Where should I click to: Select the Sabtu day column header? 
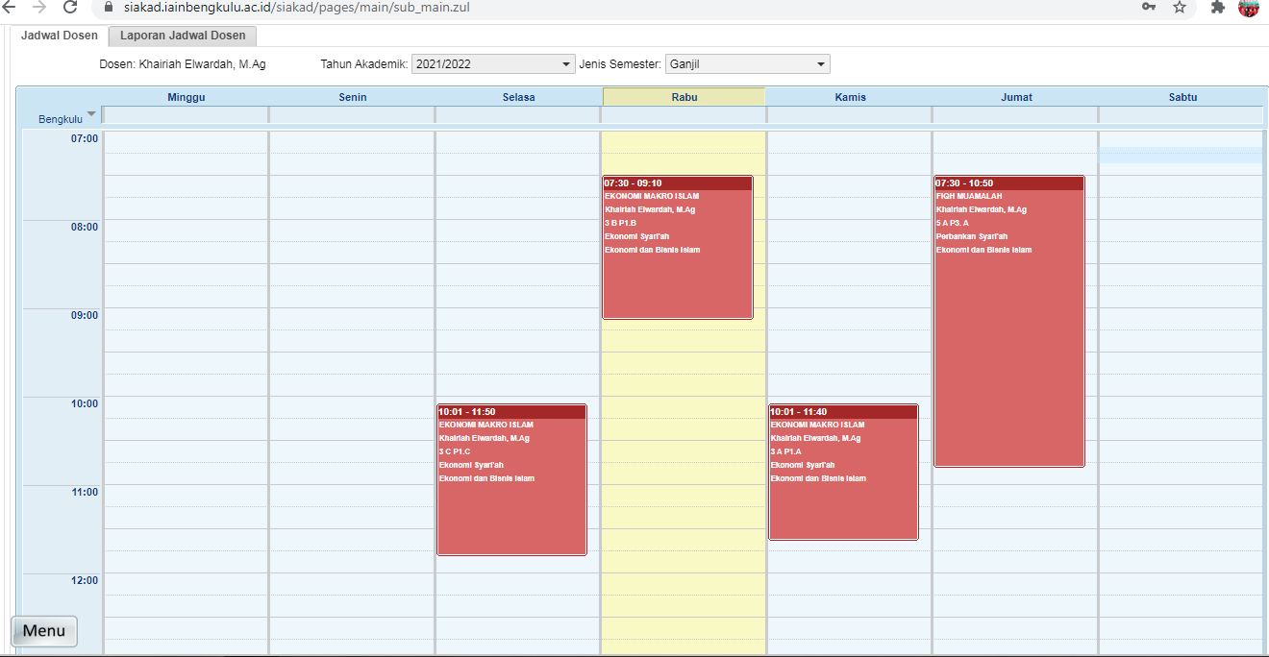(1182, 97)
